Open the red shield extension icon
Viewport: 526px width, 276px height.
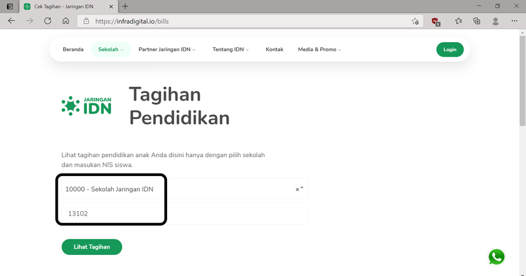pyautogui.click(x=436, y=22)
